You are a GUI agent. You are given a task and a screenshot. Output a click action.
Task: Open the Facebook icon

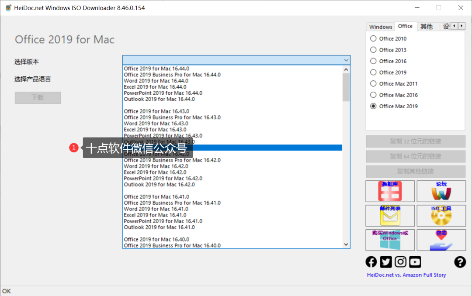[371, 262]
